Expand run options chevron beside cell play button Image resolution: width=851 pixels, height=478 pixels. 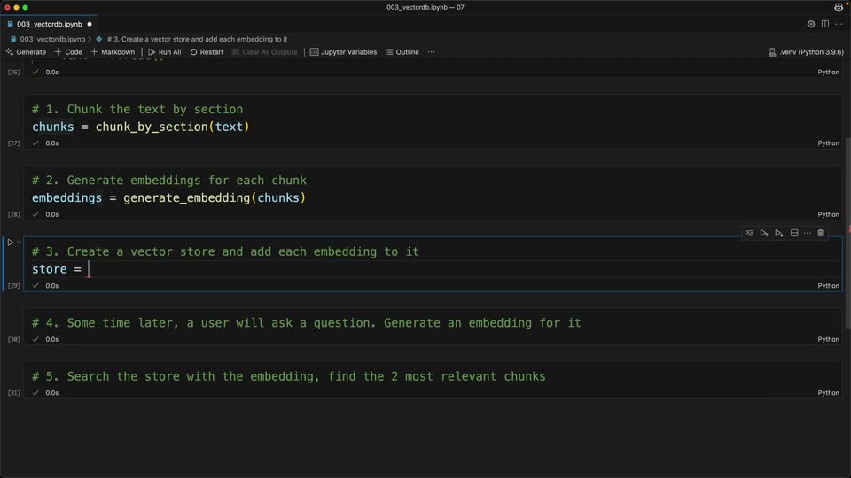pyautogui.click(x=19, y=243)
